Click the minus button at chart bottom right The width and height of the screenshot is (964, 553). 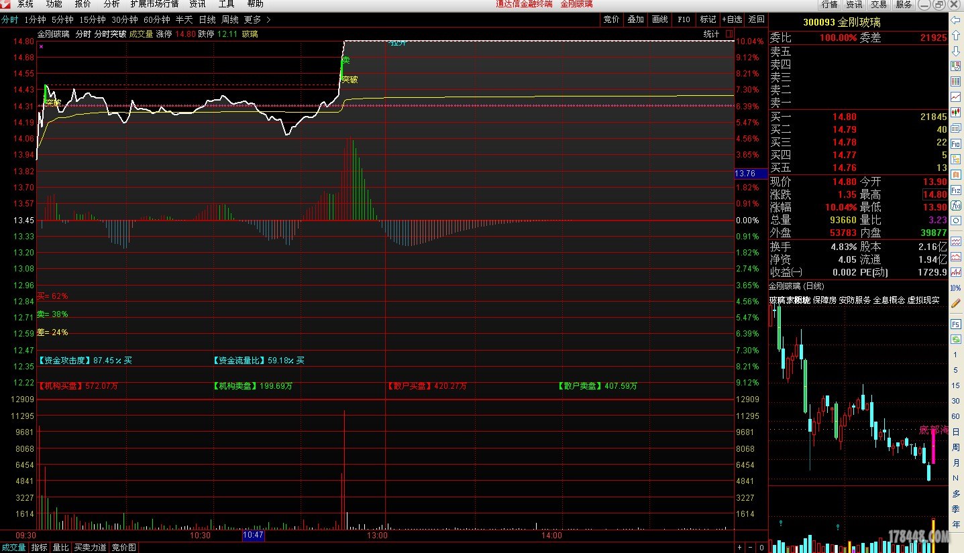pos(751,548)
